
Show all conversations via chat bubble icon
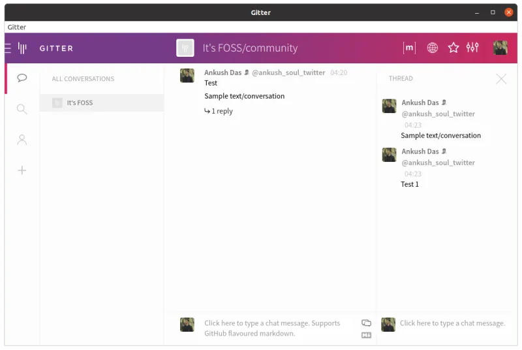(x=22, y=78)
